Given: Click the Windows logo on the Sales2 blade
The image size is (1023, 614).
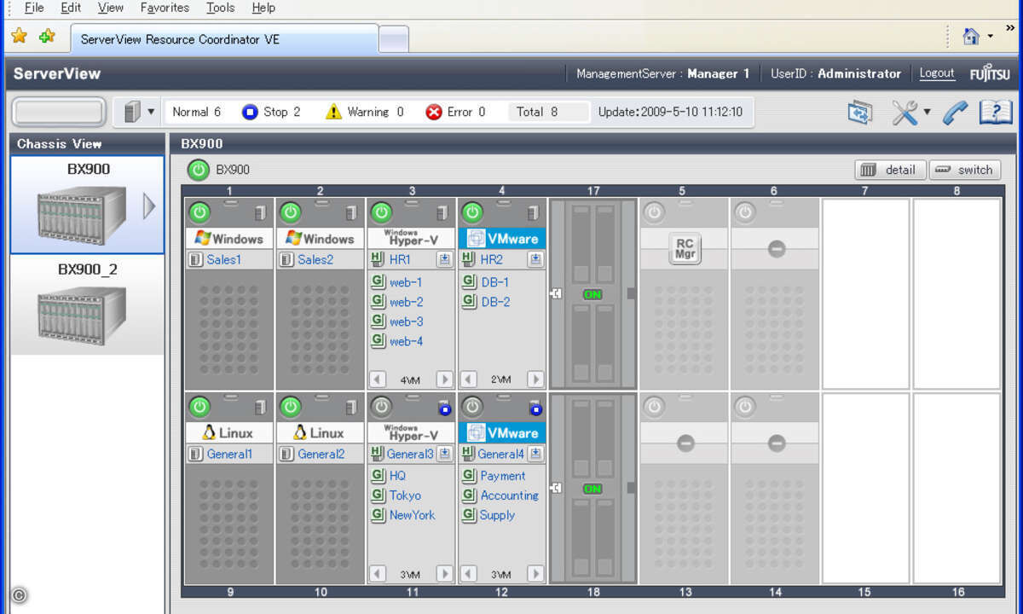Looking at the screenshot, I should pos(294,238).
